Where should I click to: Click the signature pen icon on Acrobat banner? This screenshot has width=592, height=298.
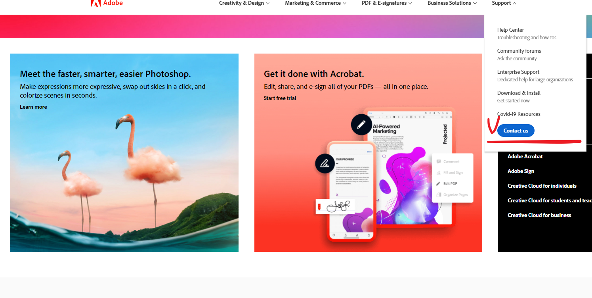point(325,163)
